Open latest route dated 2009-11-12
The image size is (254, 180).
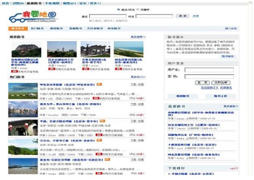pyautogui.click(x=201, y=113)
